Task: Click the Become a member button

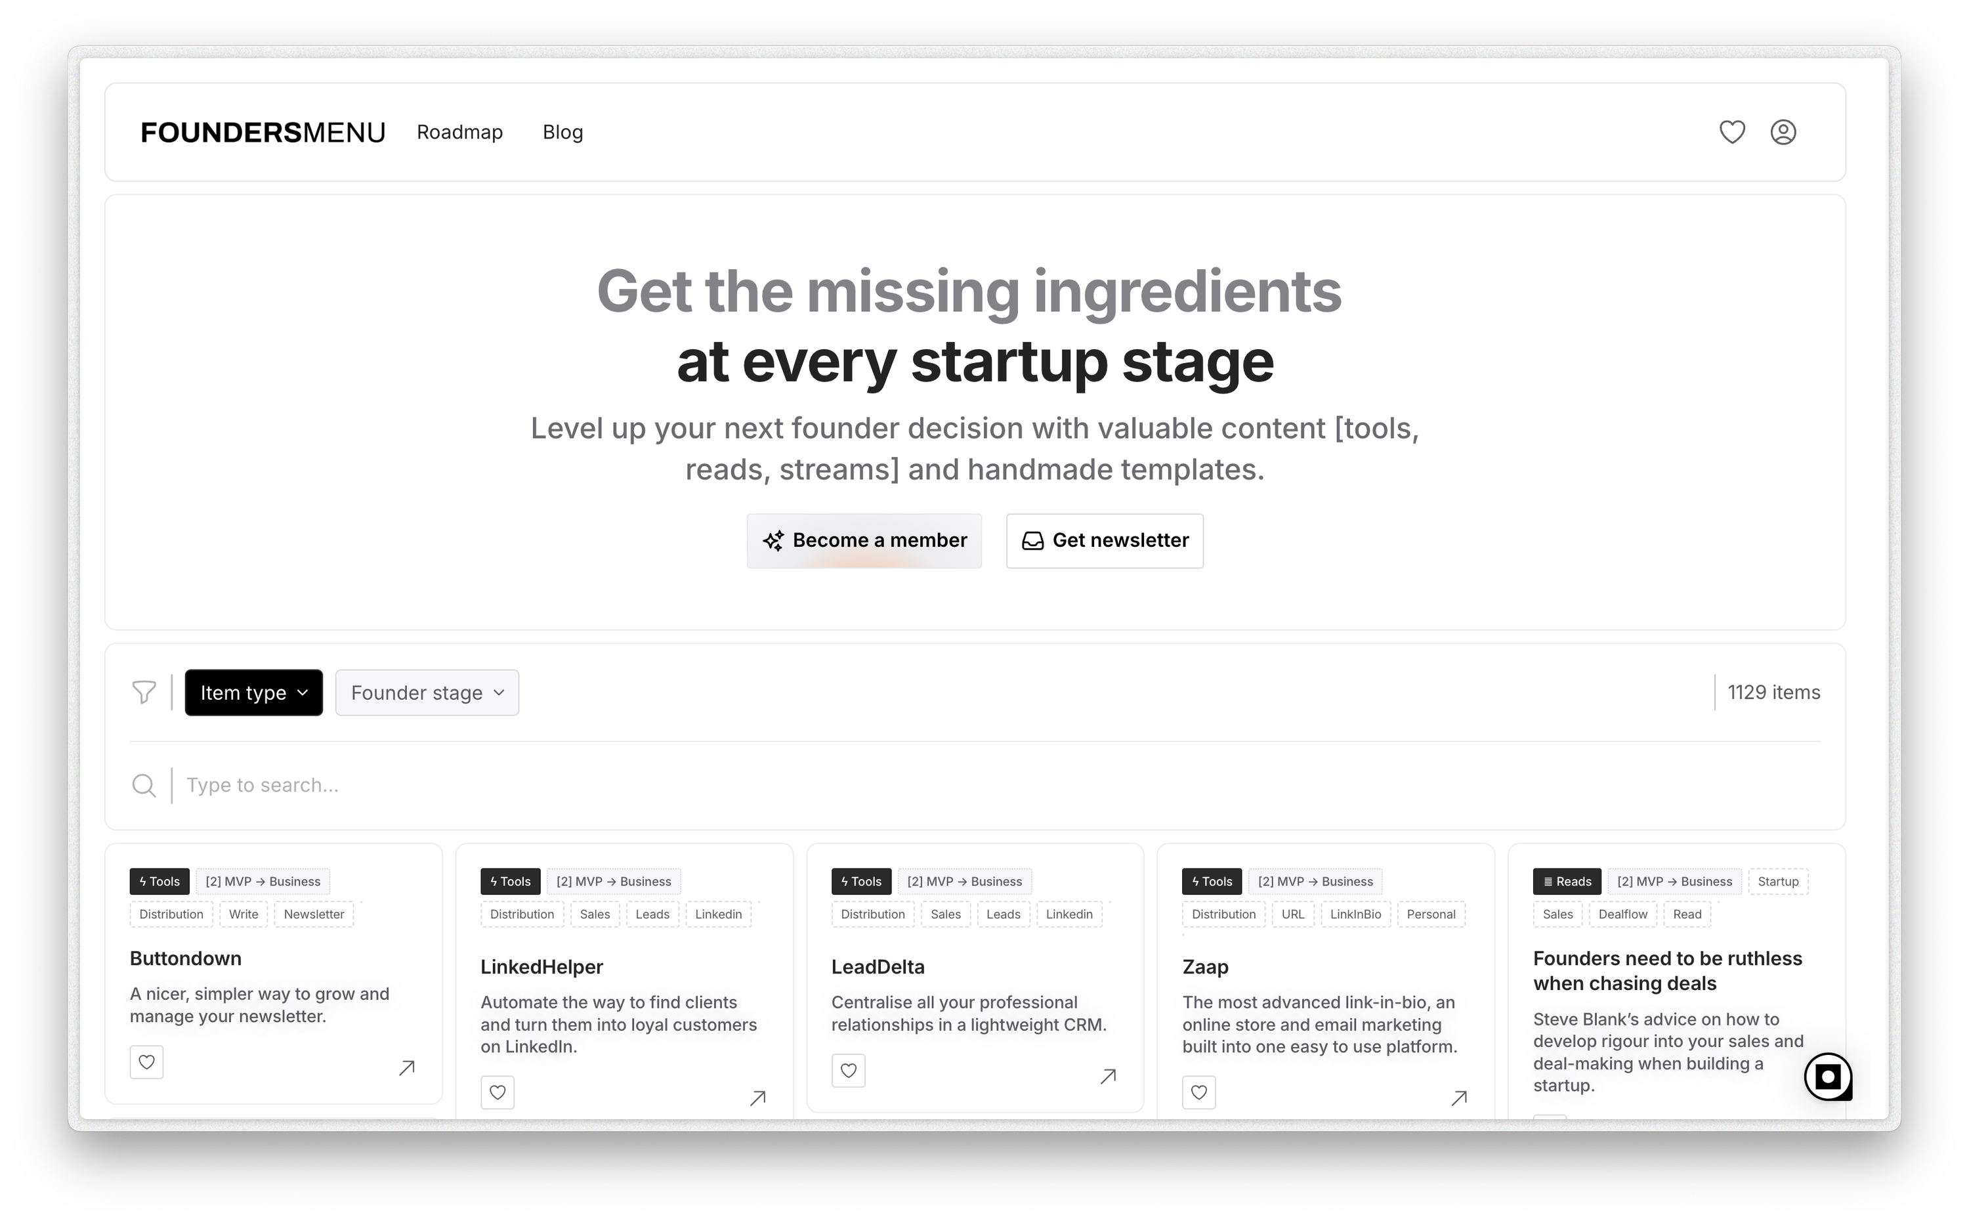Action: (864, 540)
